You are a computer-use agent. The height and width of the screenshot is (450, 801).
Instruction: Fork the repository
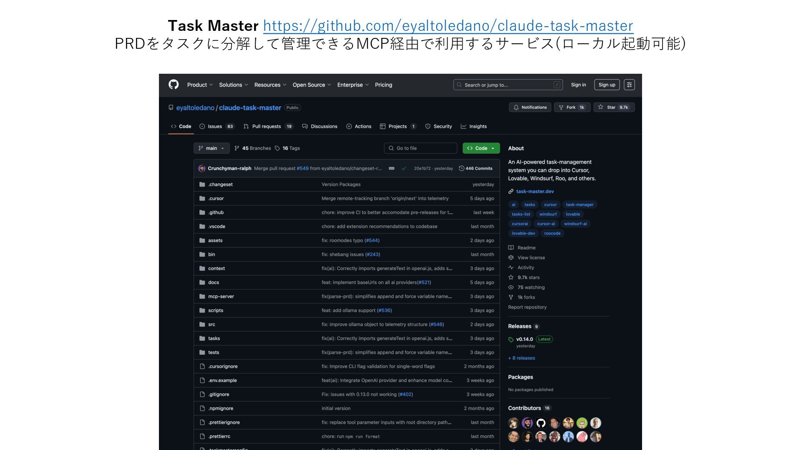point(572,107)
